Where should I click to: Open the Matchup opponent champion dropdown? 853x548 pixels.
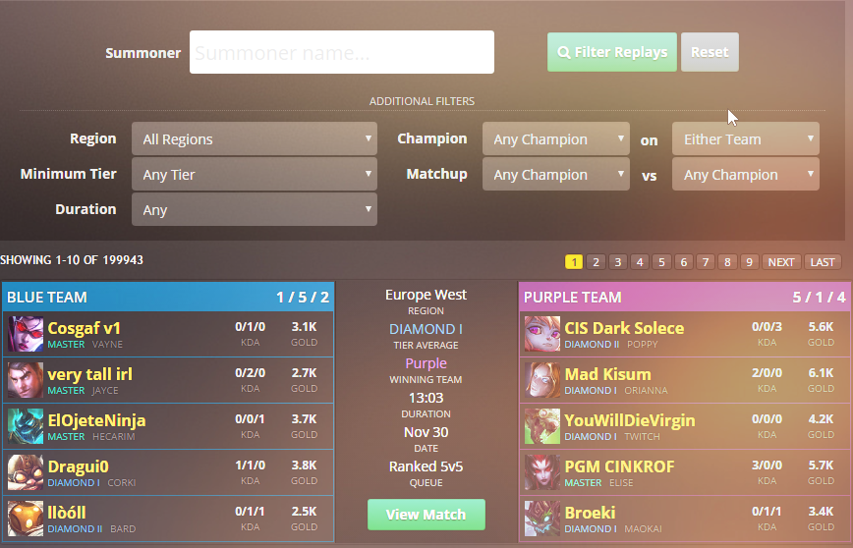pos(746,175)
